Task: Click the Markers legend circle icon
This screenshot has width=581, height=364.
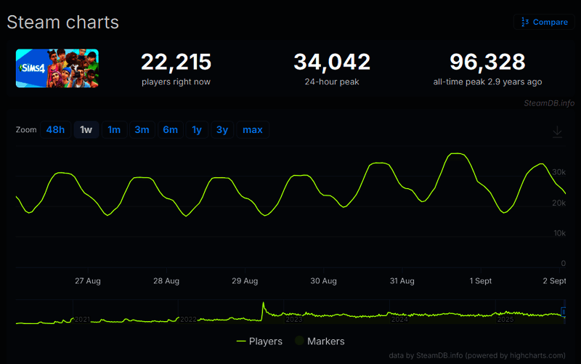Action: tap(299, 341)
